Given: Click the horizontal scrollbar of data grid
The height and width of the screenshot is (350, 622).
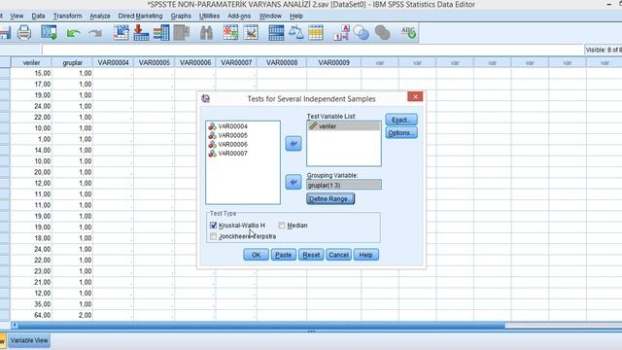Looking at the screenshot, I should [x=261, y=326].
